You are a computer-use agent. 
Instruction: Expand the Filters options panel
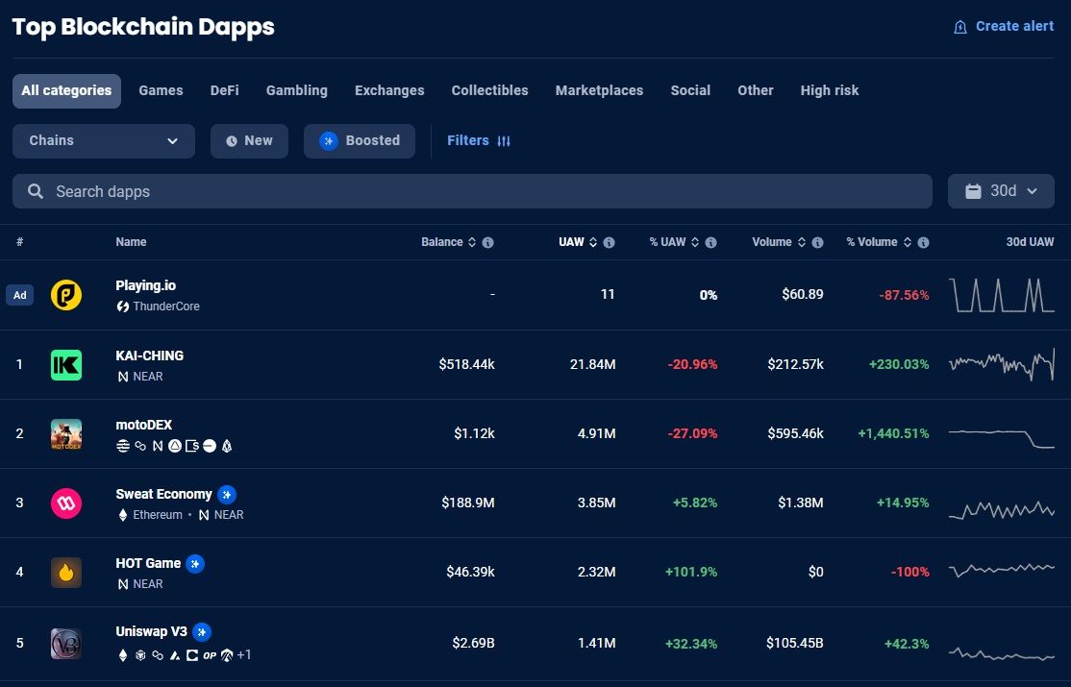click(x=478, y=140)
